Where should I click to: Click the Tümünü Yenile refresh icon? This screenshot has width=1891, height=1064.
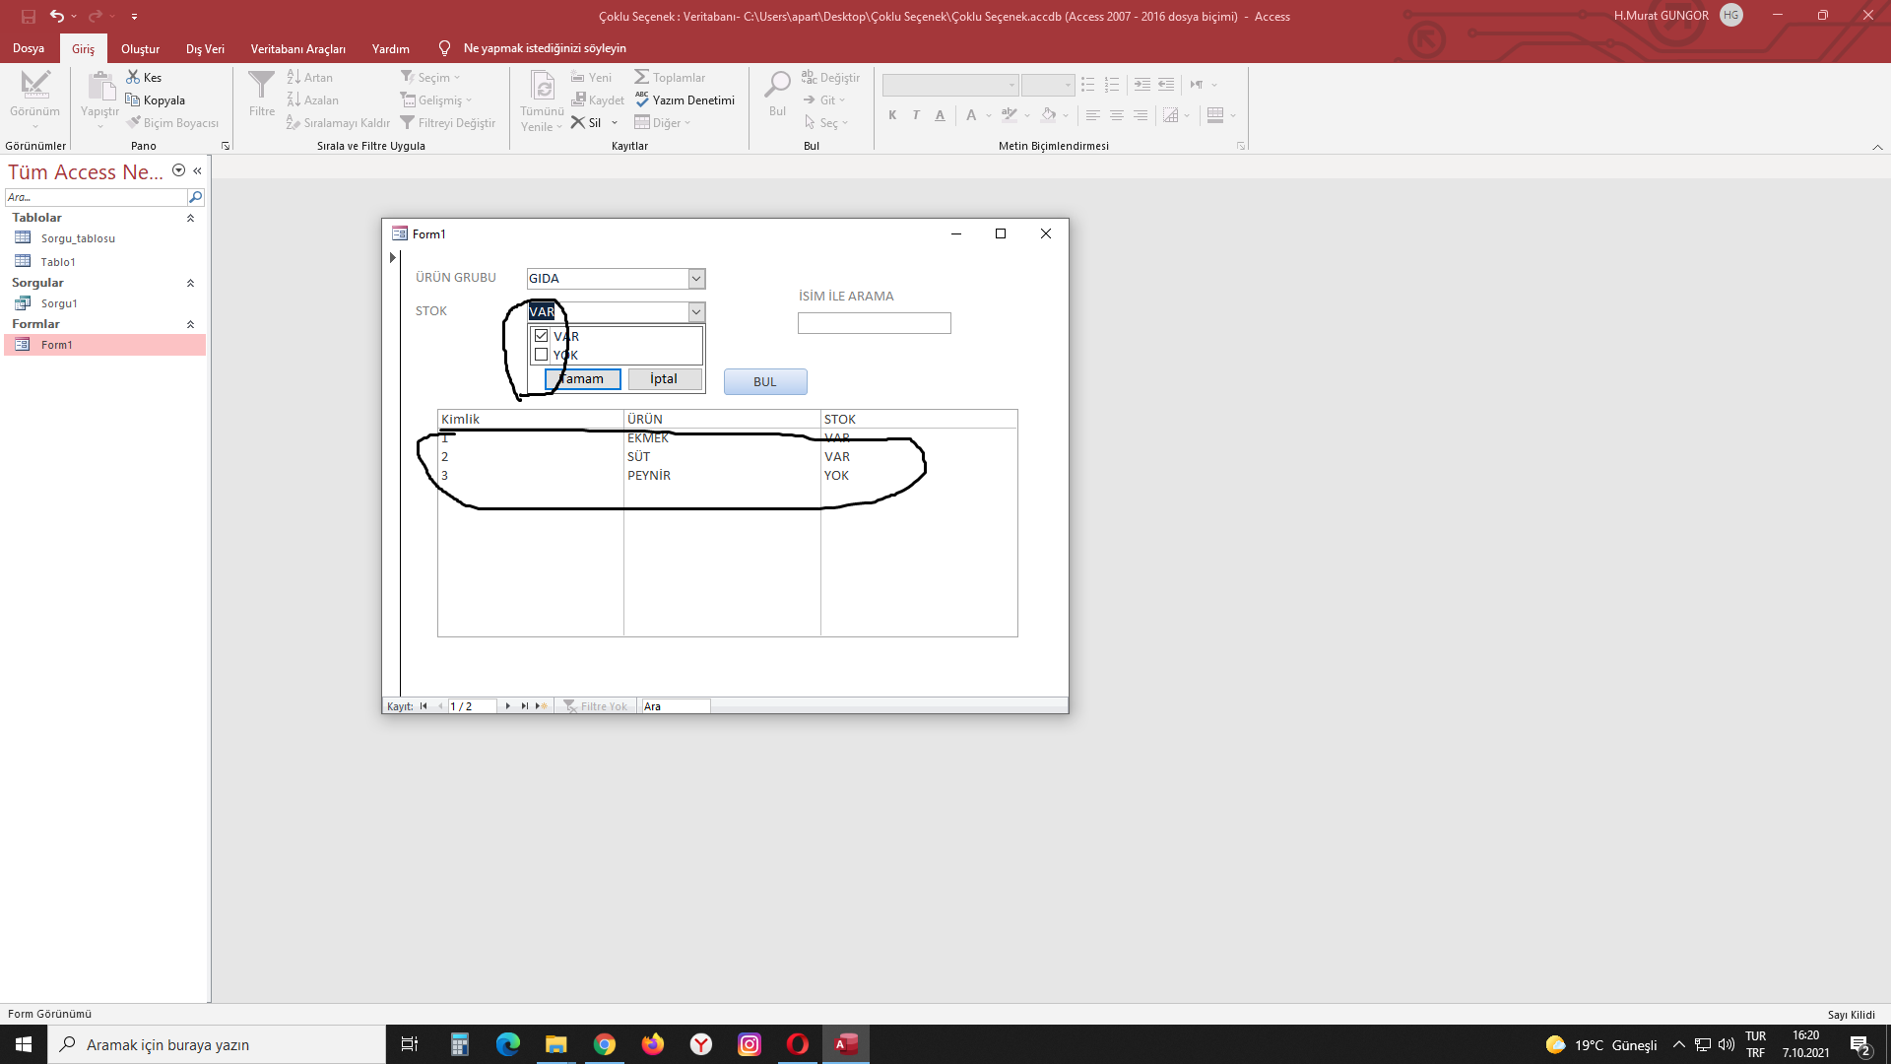pos(543,87)
